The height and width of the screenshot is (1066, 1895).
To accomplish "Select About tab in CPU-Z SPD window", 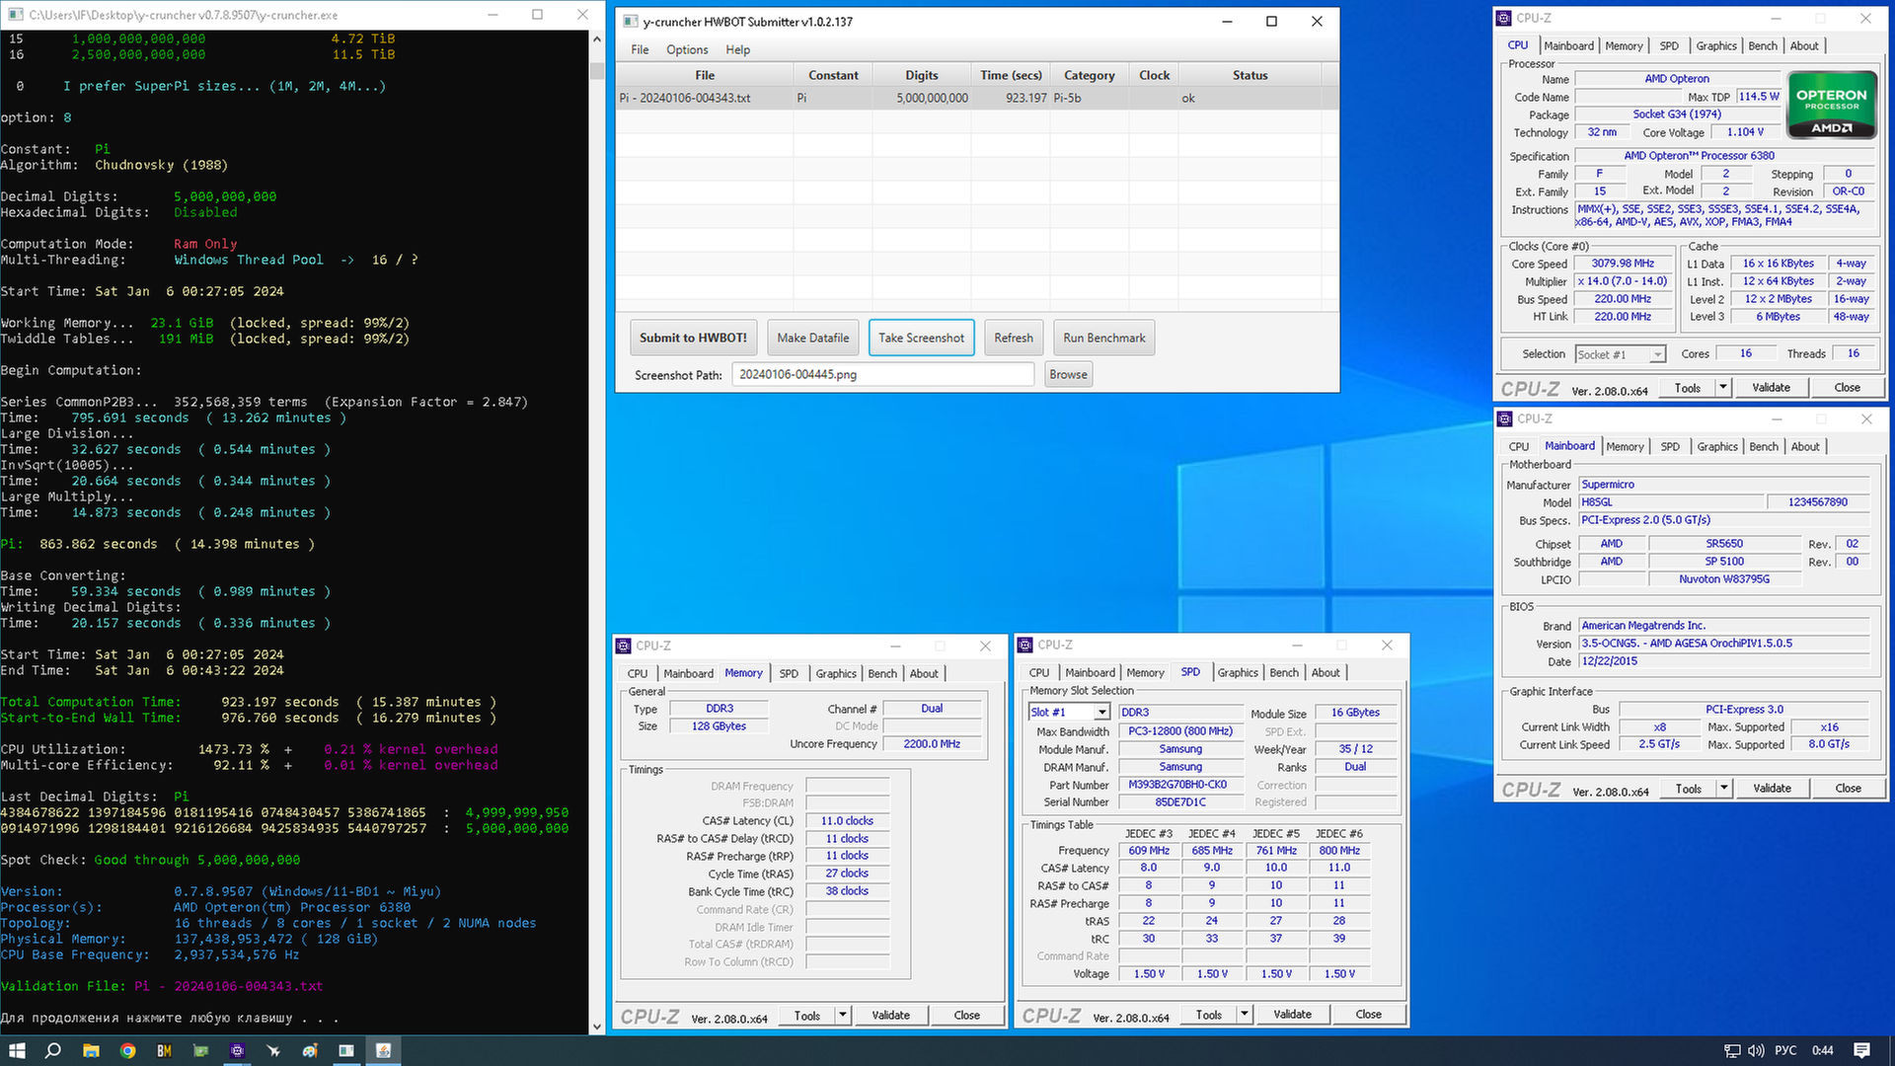I will tap(1326, 672).
